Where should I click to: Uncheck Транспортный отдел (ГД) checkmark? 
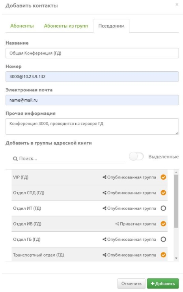coord(163,255)
